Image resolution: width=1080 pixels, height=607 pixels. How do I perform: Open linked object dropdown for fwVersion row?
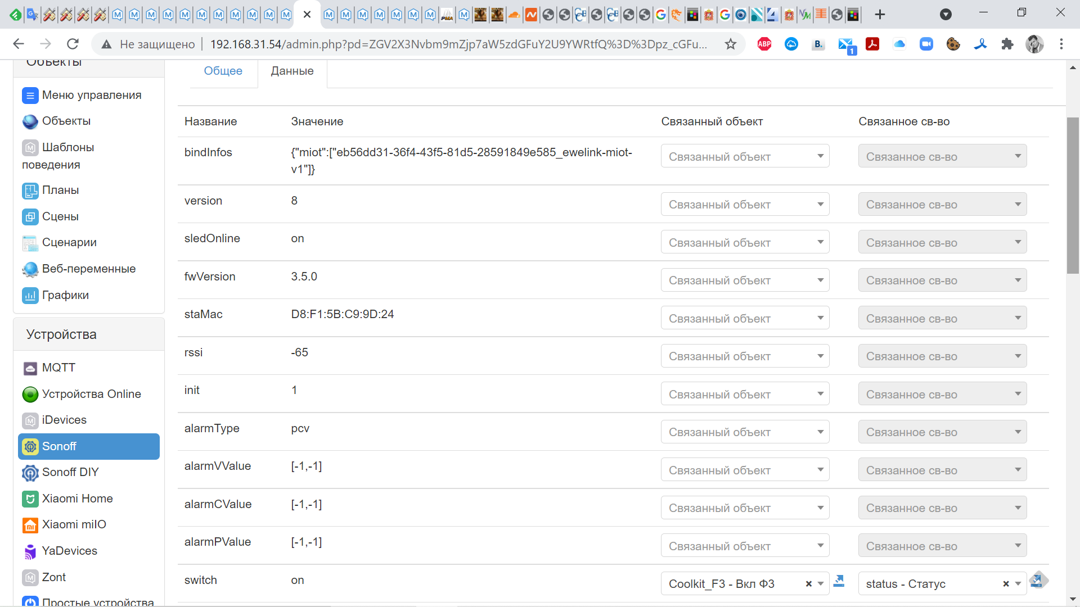point(744,280)
